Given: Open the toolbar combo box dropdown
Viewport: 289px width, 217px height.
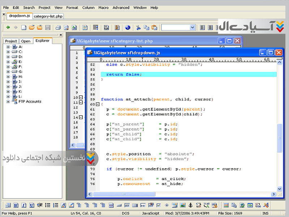Looking at the screenshot, I should click(192, 27).
